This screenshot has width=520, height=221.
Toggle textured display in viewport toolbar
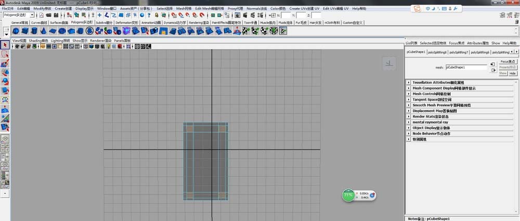coord(102,47)
